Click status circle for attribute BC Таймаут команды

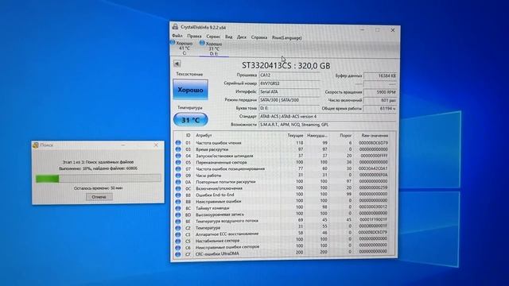(178, 208)
